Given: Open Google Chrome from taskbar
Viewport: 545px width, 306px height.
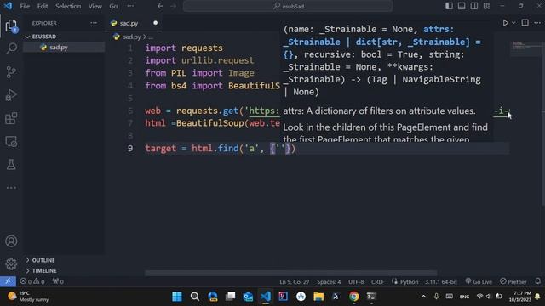Looking at the screenshot, I should (x=354, y=297).
